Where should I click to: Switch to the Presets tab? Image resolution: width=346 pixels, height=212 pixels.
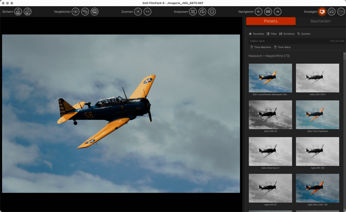[271, 21]
